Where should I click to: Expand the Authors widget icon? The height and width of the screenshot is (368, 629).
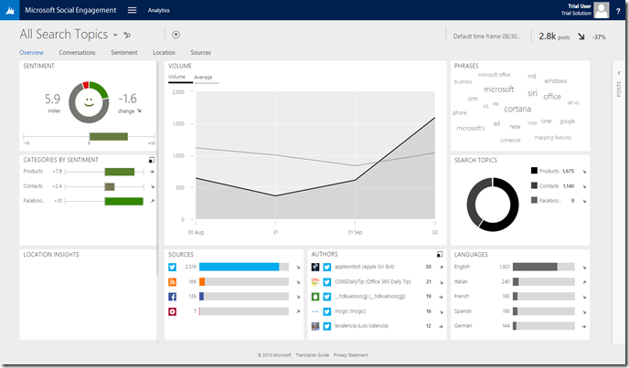[x=440, y=254]
